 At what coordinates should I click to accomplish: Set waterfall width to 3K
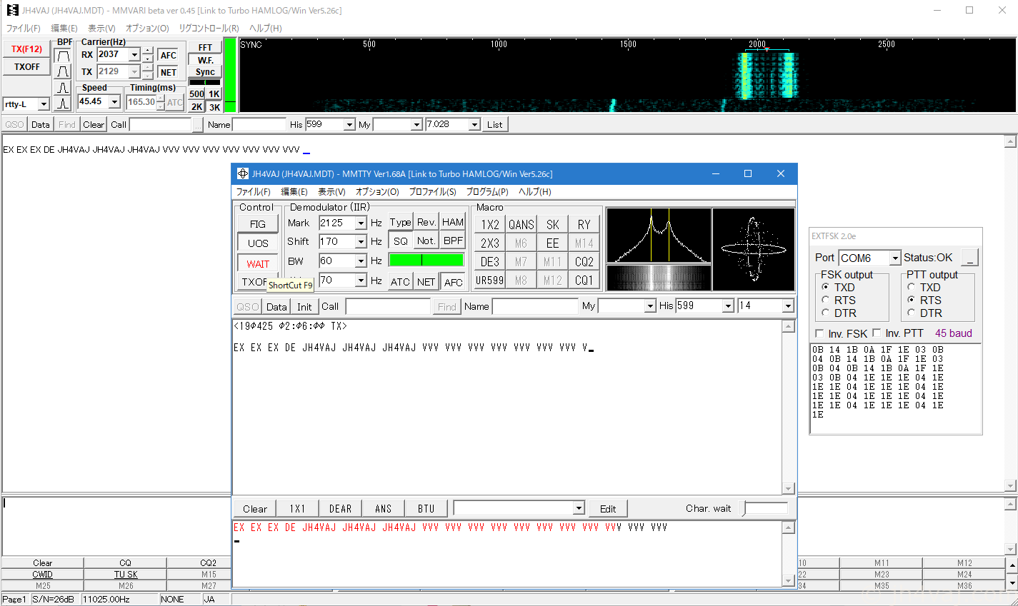[214, 107]
